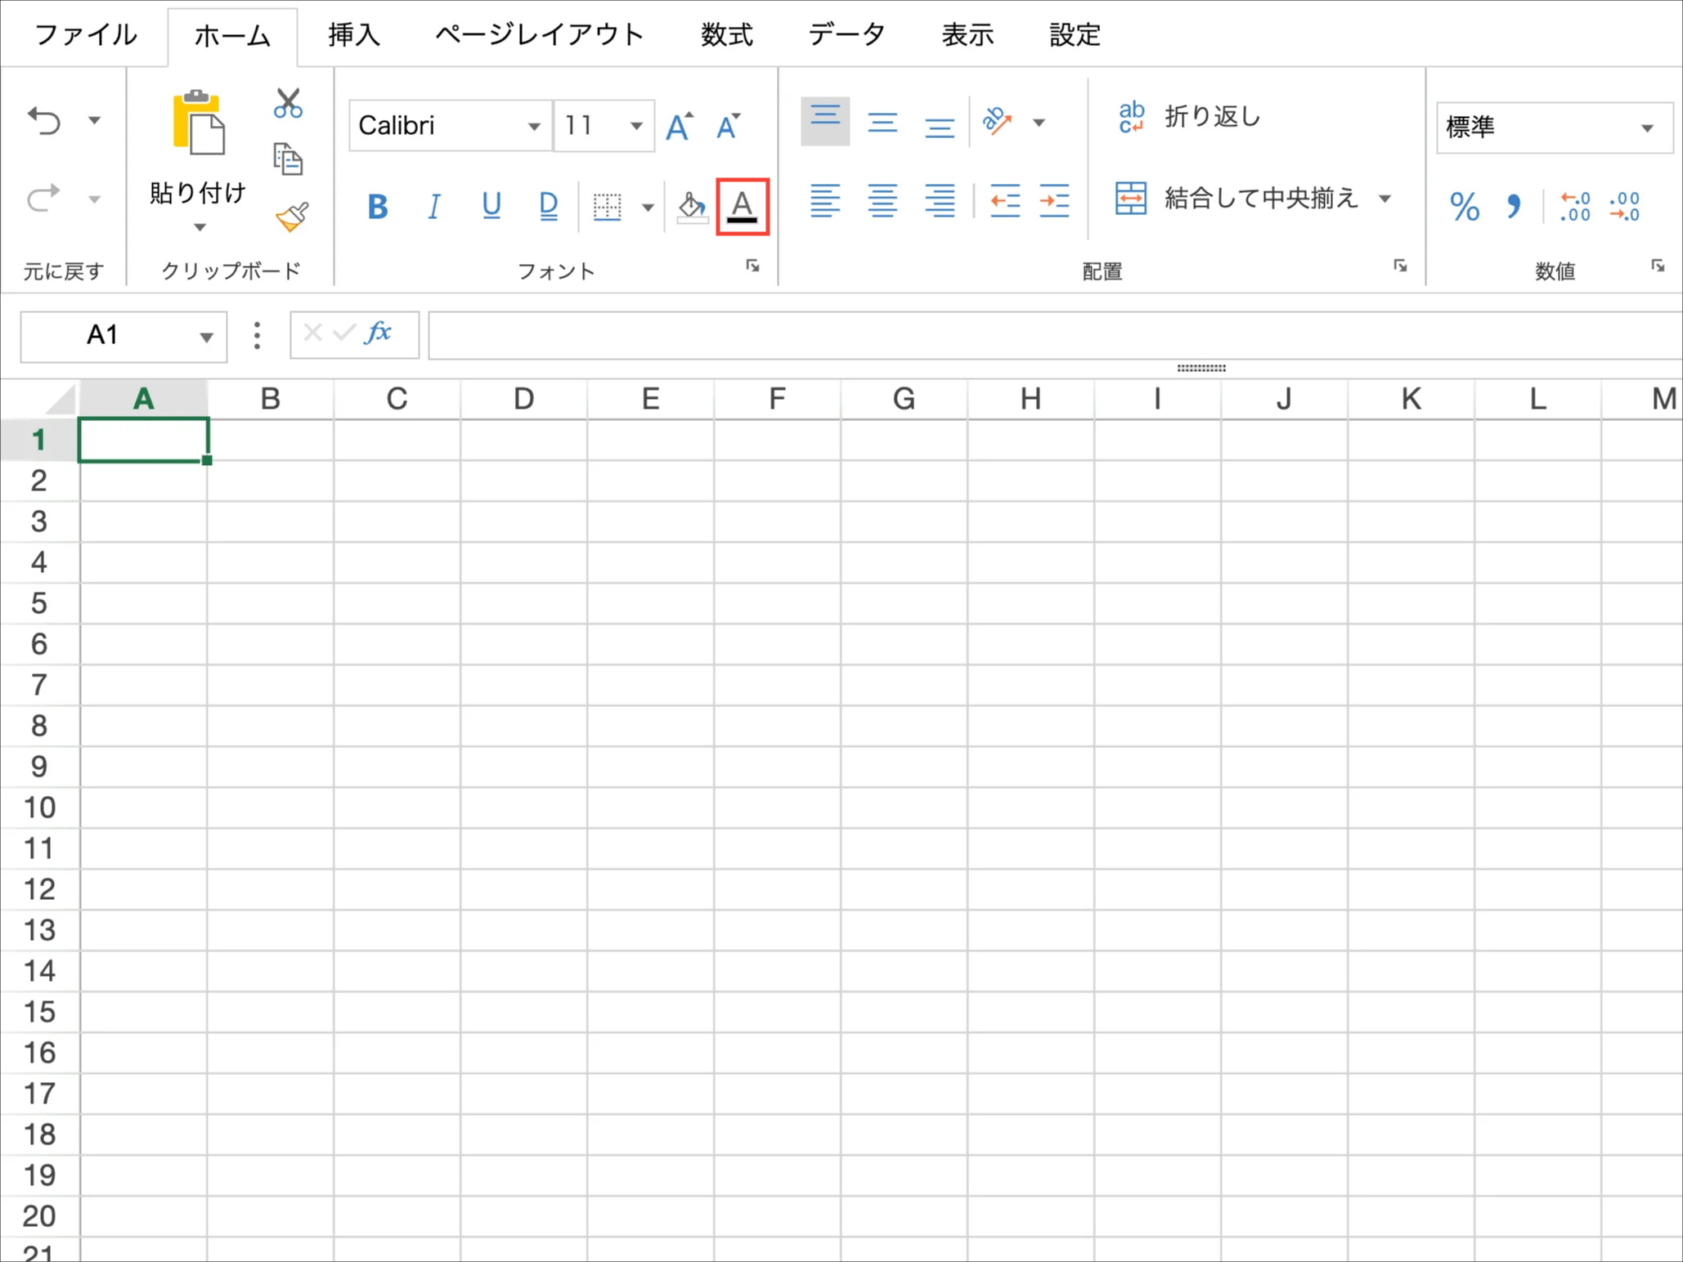This screenshot has height=1262, width=1683.
Task: Click the increase indent icon
Action: coord(1054,201)
